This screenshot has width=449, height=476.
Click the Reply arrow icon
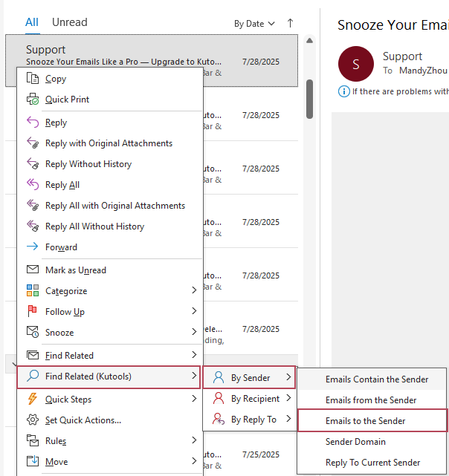click(33, 122)
